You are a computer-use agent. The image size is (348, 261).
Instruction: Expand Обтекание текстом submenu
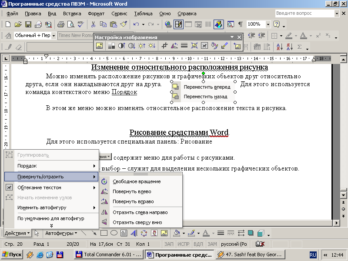click(51, 187)
